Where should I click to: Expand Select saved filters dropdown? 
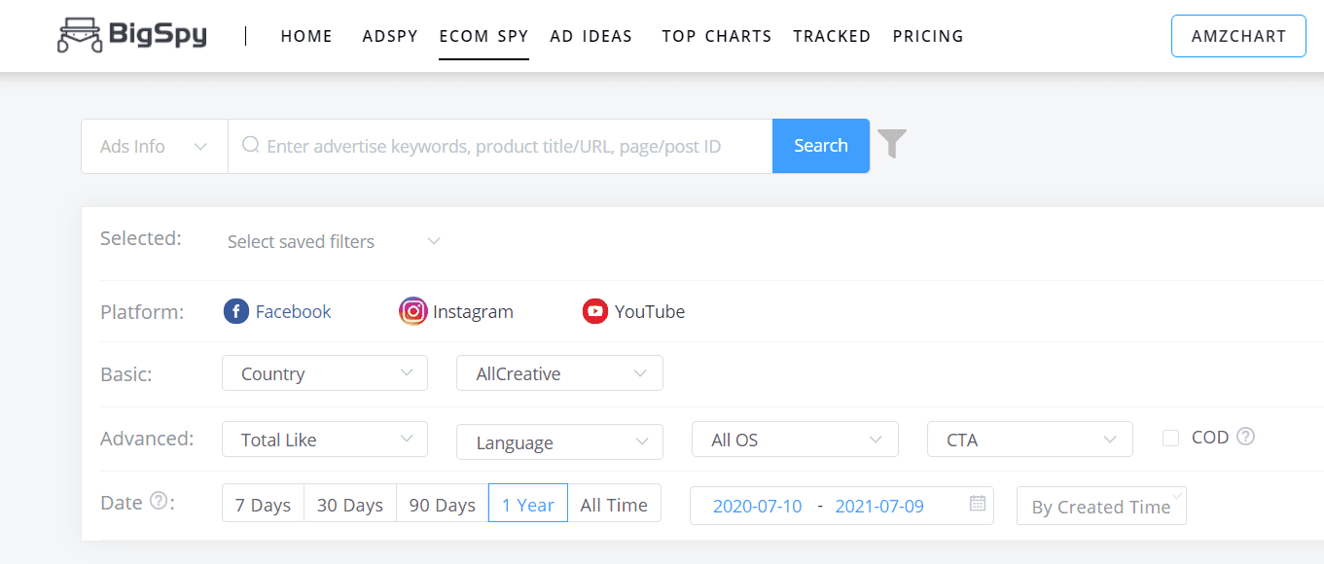pyautogui.click(x=335, y=241)
